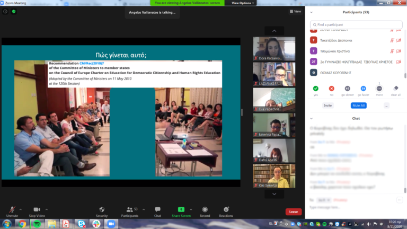The width and height of the screenshot is (407, 229).
Task: Show next video thumbnails with down arrow
Action: tap(274, 194)
